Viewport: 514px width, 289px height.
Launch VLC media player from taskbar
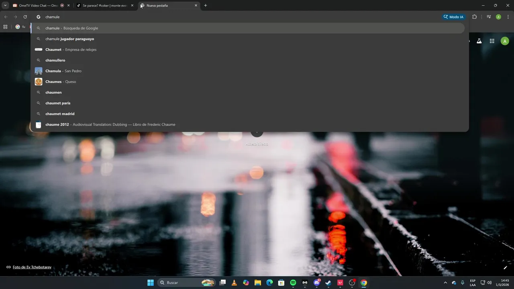click(234, 283)
